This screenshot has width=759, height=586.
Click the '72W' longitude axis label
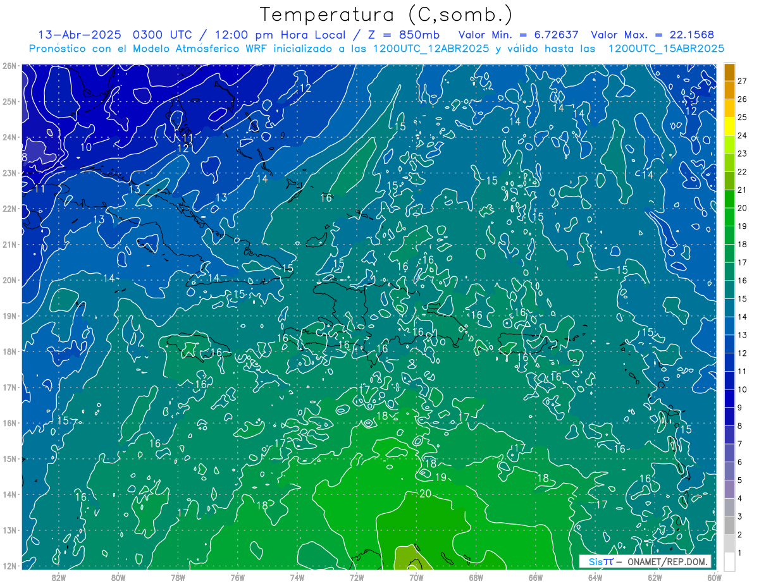point(356,577)
